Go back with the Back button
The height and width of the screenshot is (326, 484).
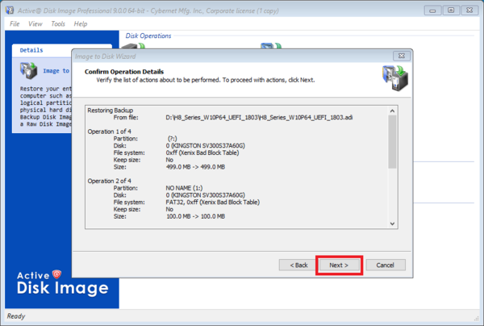click(298, 265)
